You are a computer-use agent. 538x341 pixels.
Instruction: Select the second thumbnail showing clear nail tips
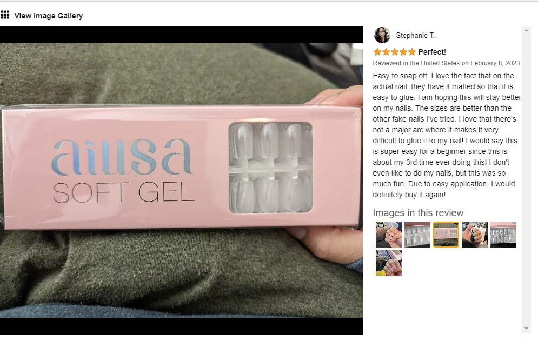click(x=417, y=235)
